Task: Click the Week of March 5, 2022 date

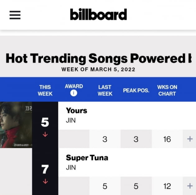Action: [98, 69]
